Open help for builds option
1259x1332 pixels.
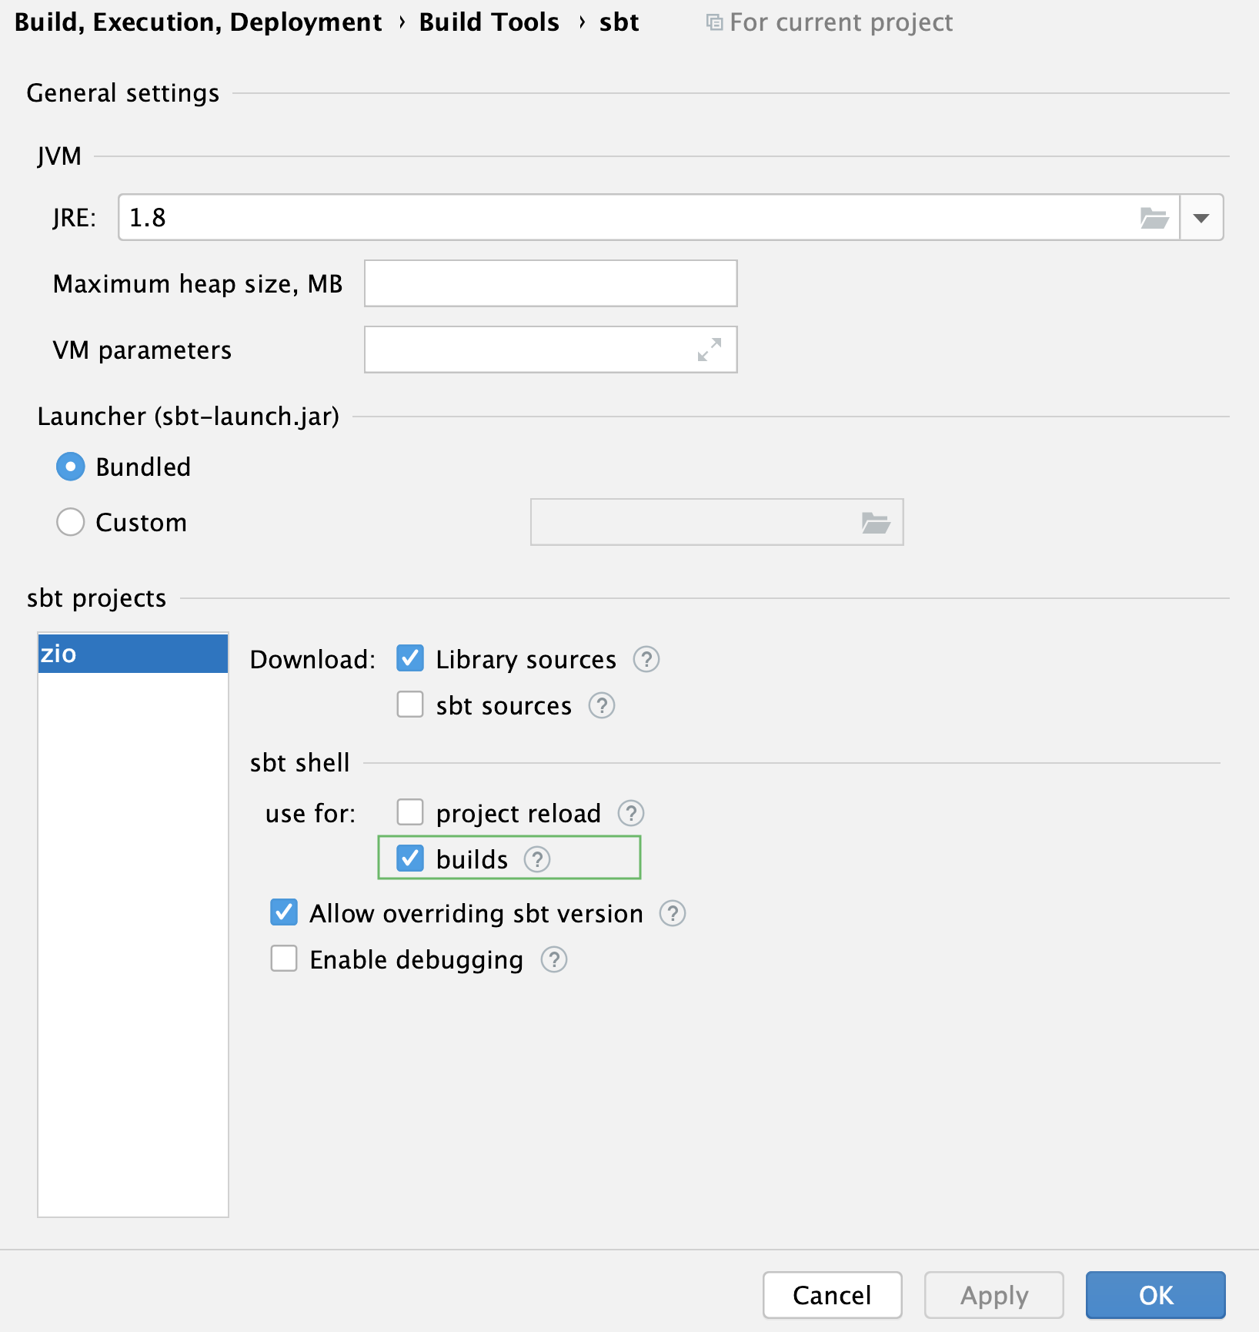point(538,859)
